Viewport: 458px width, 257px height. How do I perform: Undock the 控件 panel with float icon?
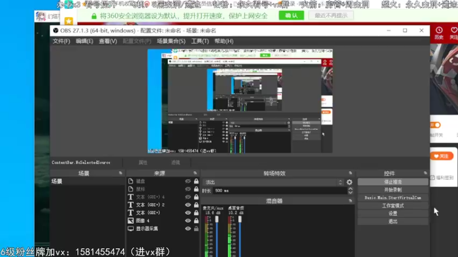[x=425, y=173]
